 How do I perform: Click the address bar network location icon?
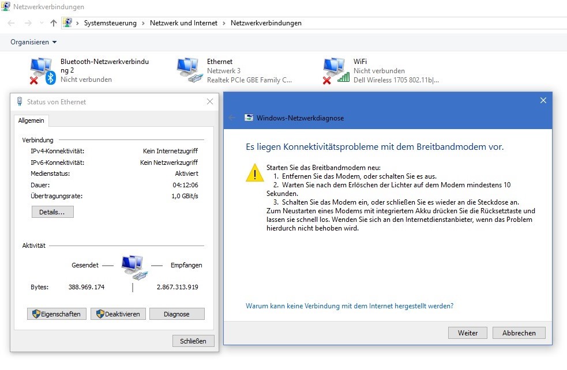(68, 23)
